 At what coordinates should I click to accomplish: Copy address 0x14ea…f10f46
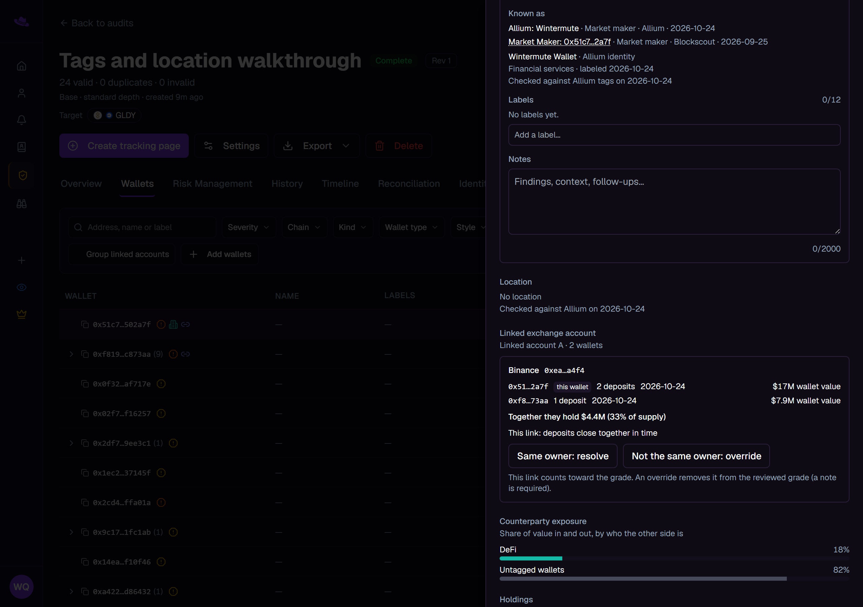click(x=85, y=562)
